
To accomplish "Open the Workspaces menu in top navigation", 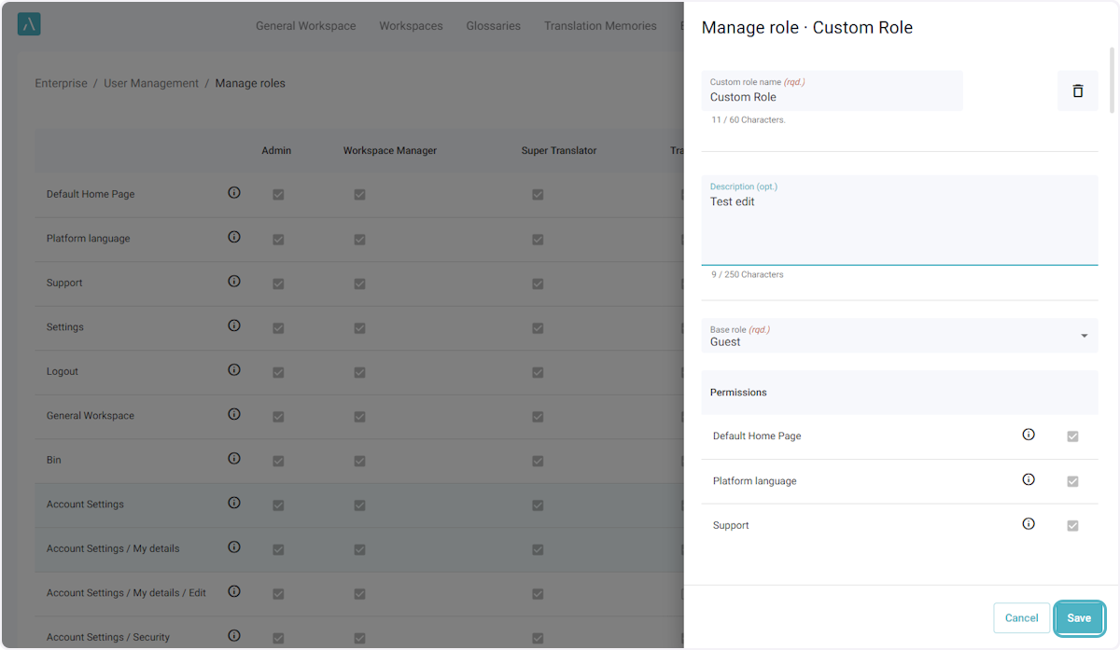I will click(x=411, y=26).
